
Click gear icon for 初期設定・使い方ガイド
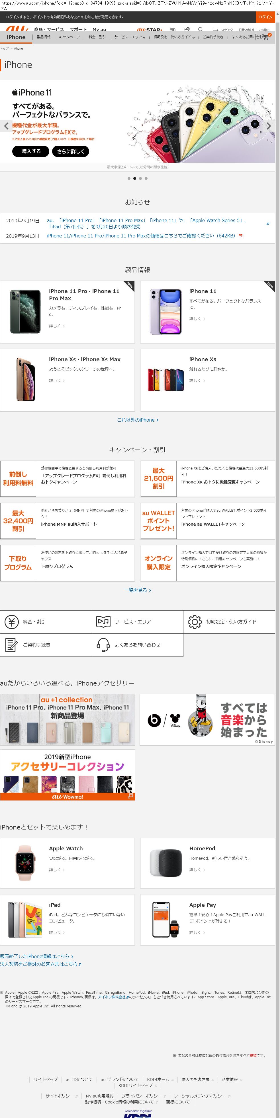click(x=195, y=621)
